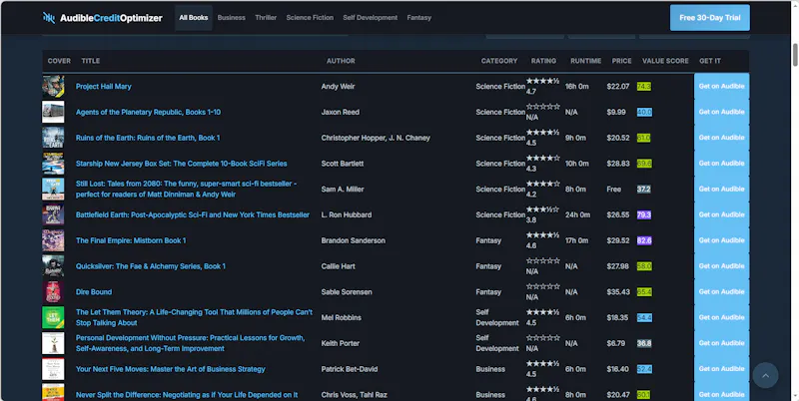Viewport: 799px width, 401px height.
Task: Get Project Hail Mary on Audible
Action: (721, 87)
